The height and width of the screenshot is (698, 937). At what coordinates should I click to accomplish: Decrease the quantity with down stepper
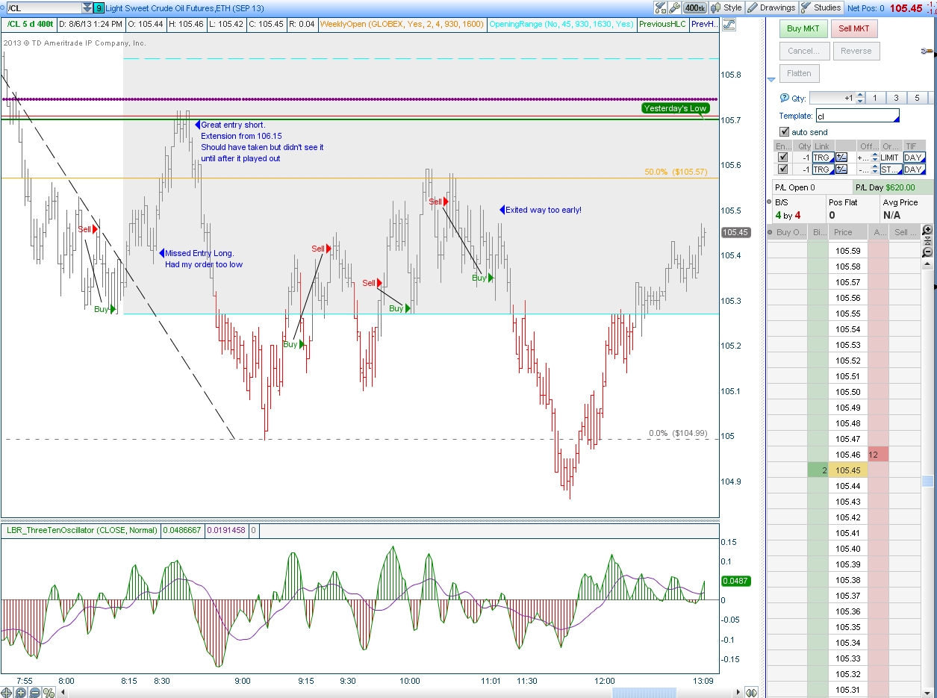coord(860,101)
